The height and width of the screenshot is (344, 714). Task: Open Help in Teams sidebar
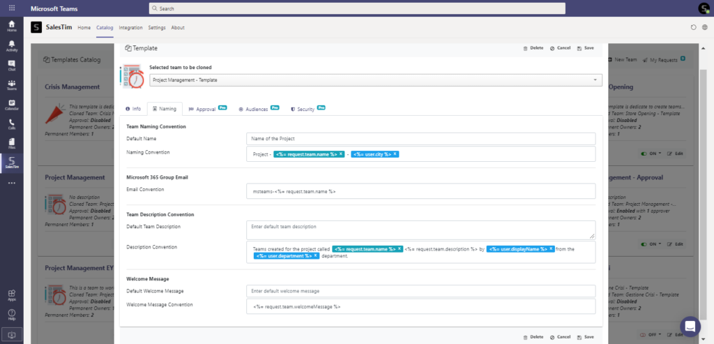11,315
